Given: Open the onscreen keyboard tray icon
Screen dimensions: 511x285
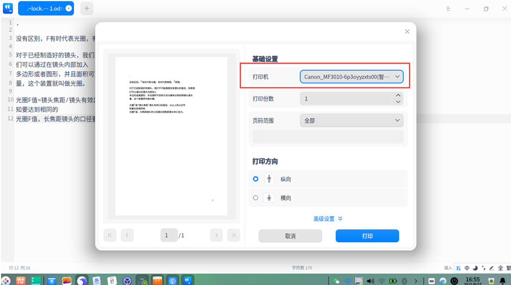Looking at the screenshot, I should click(432, 281).
